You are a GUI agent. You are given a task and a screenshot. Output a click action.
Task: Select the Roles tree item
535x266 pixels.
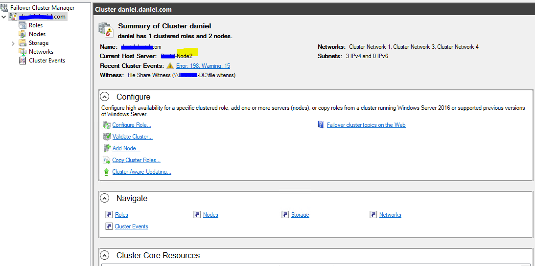coord(35,25)
